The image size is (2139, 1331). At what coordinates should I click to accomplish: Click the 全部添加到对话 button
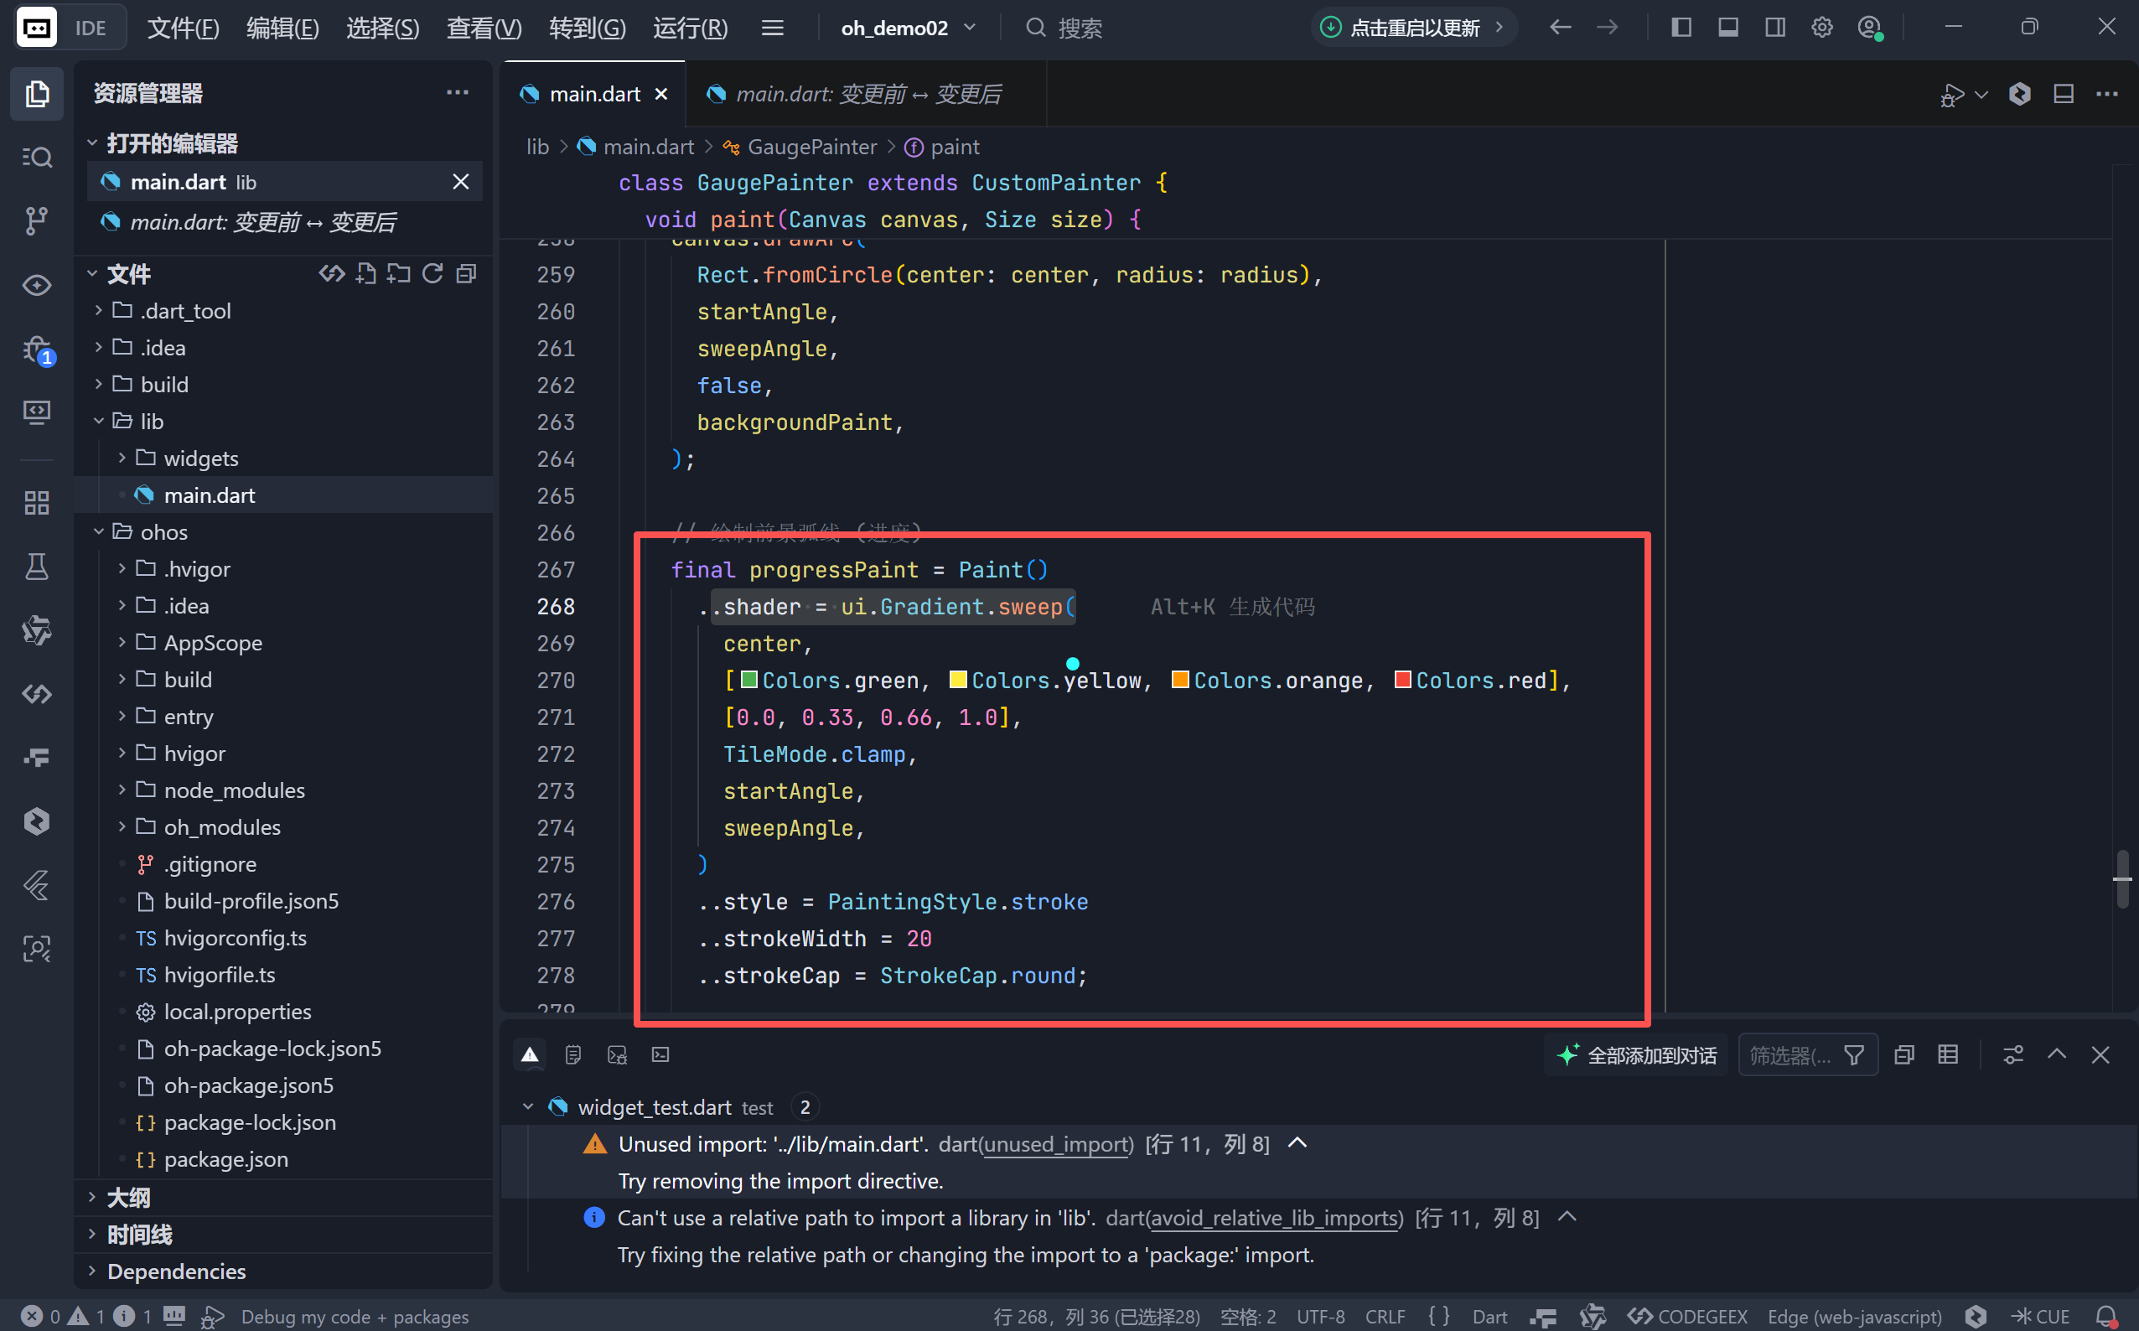(x=1637, y=1054)
